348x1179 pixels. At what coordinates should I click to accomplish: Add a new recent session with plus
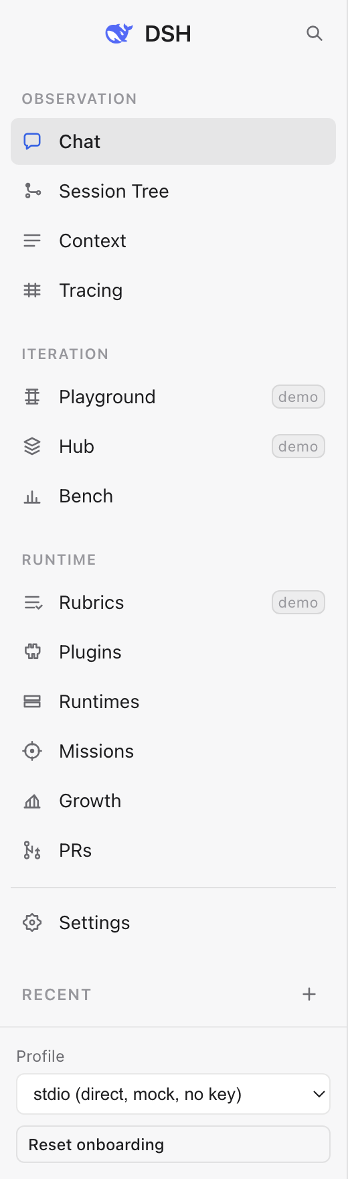[x=309, y=994]
